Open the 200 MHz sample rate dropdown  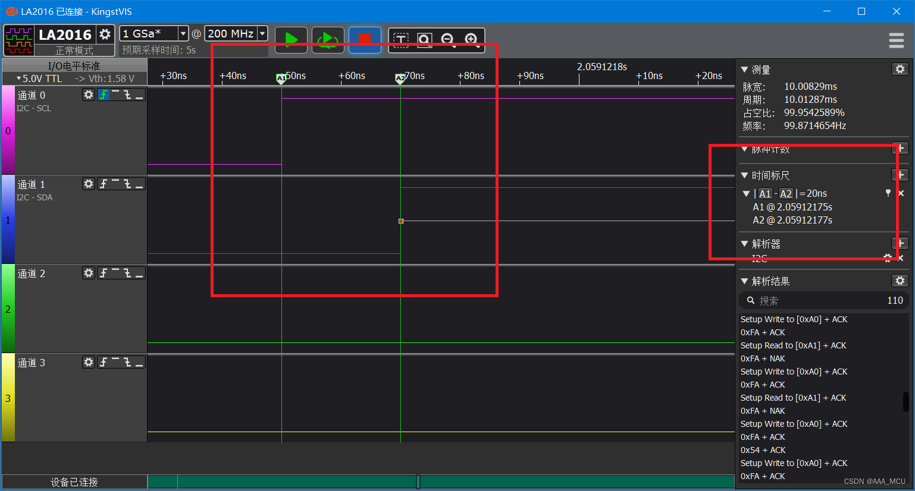tap(262, 34)
